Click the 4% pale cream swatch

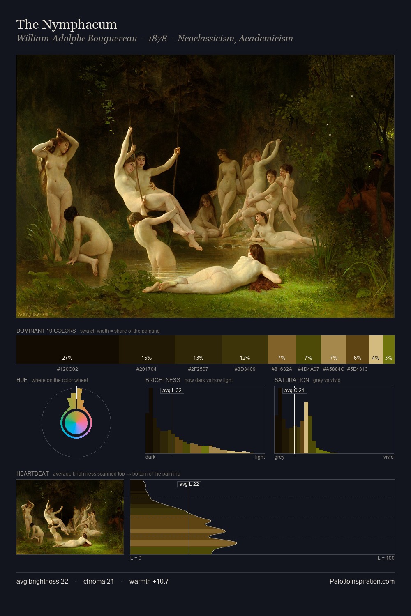click(376, 349)
